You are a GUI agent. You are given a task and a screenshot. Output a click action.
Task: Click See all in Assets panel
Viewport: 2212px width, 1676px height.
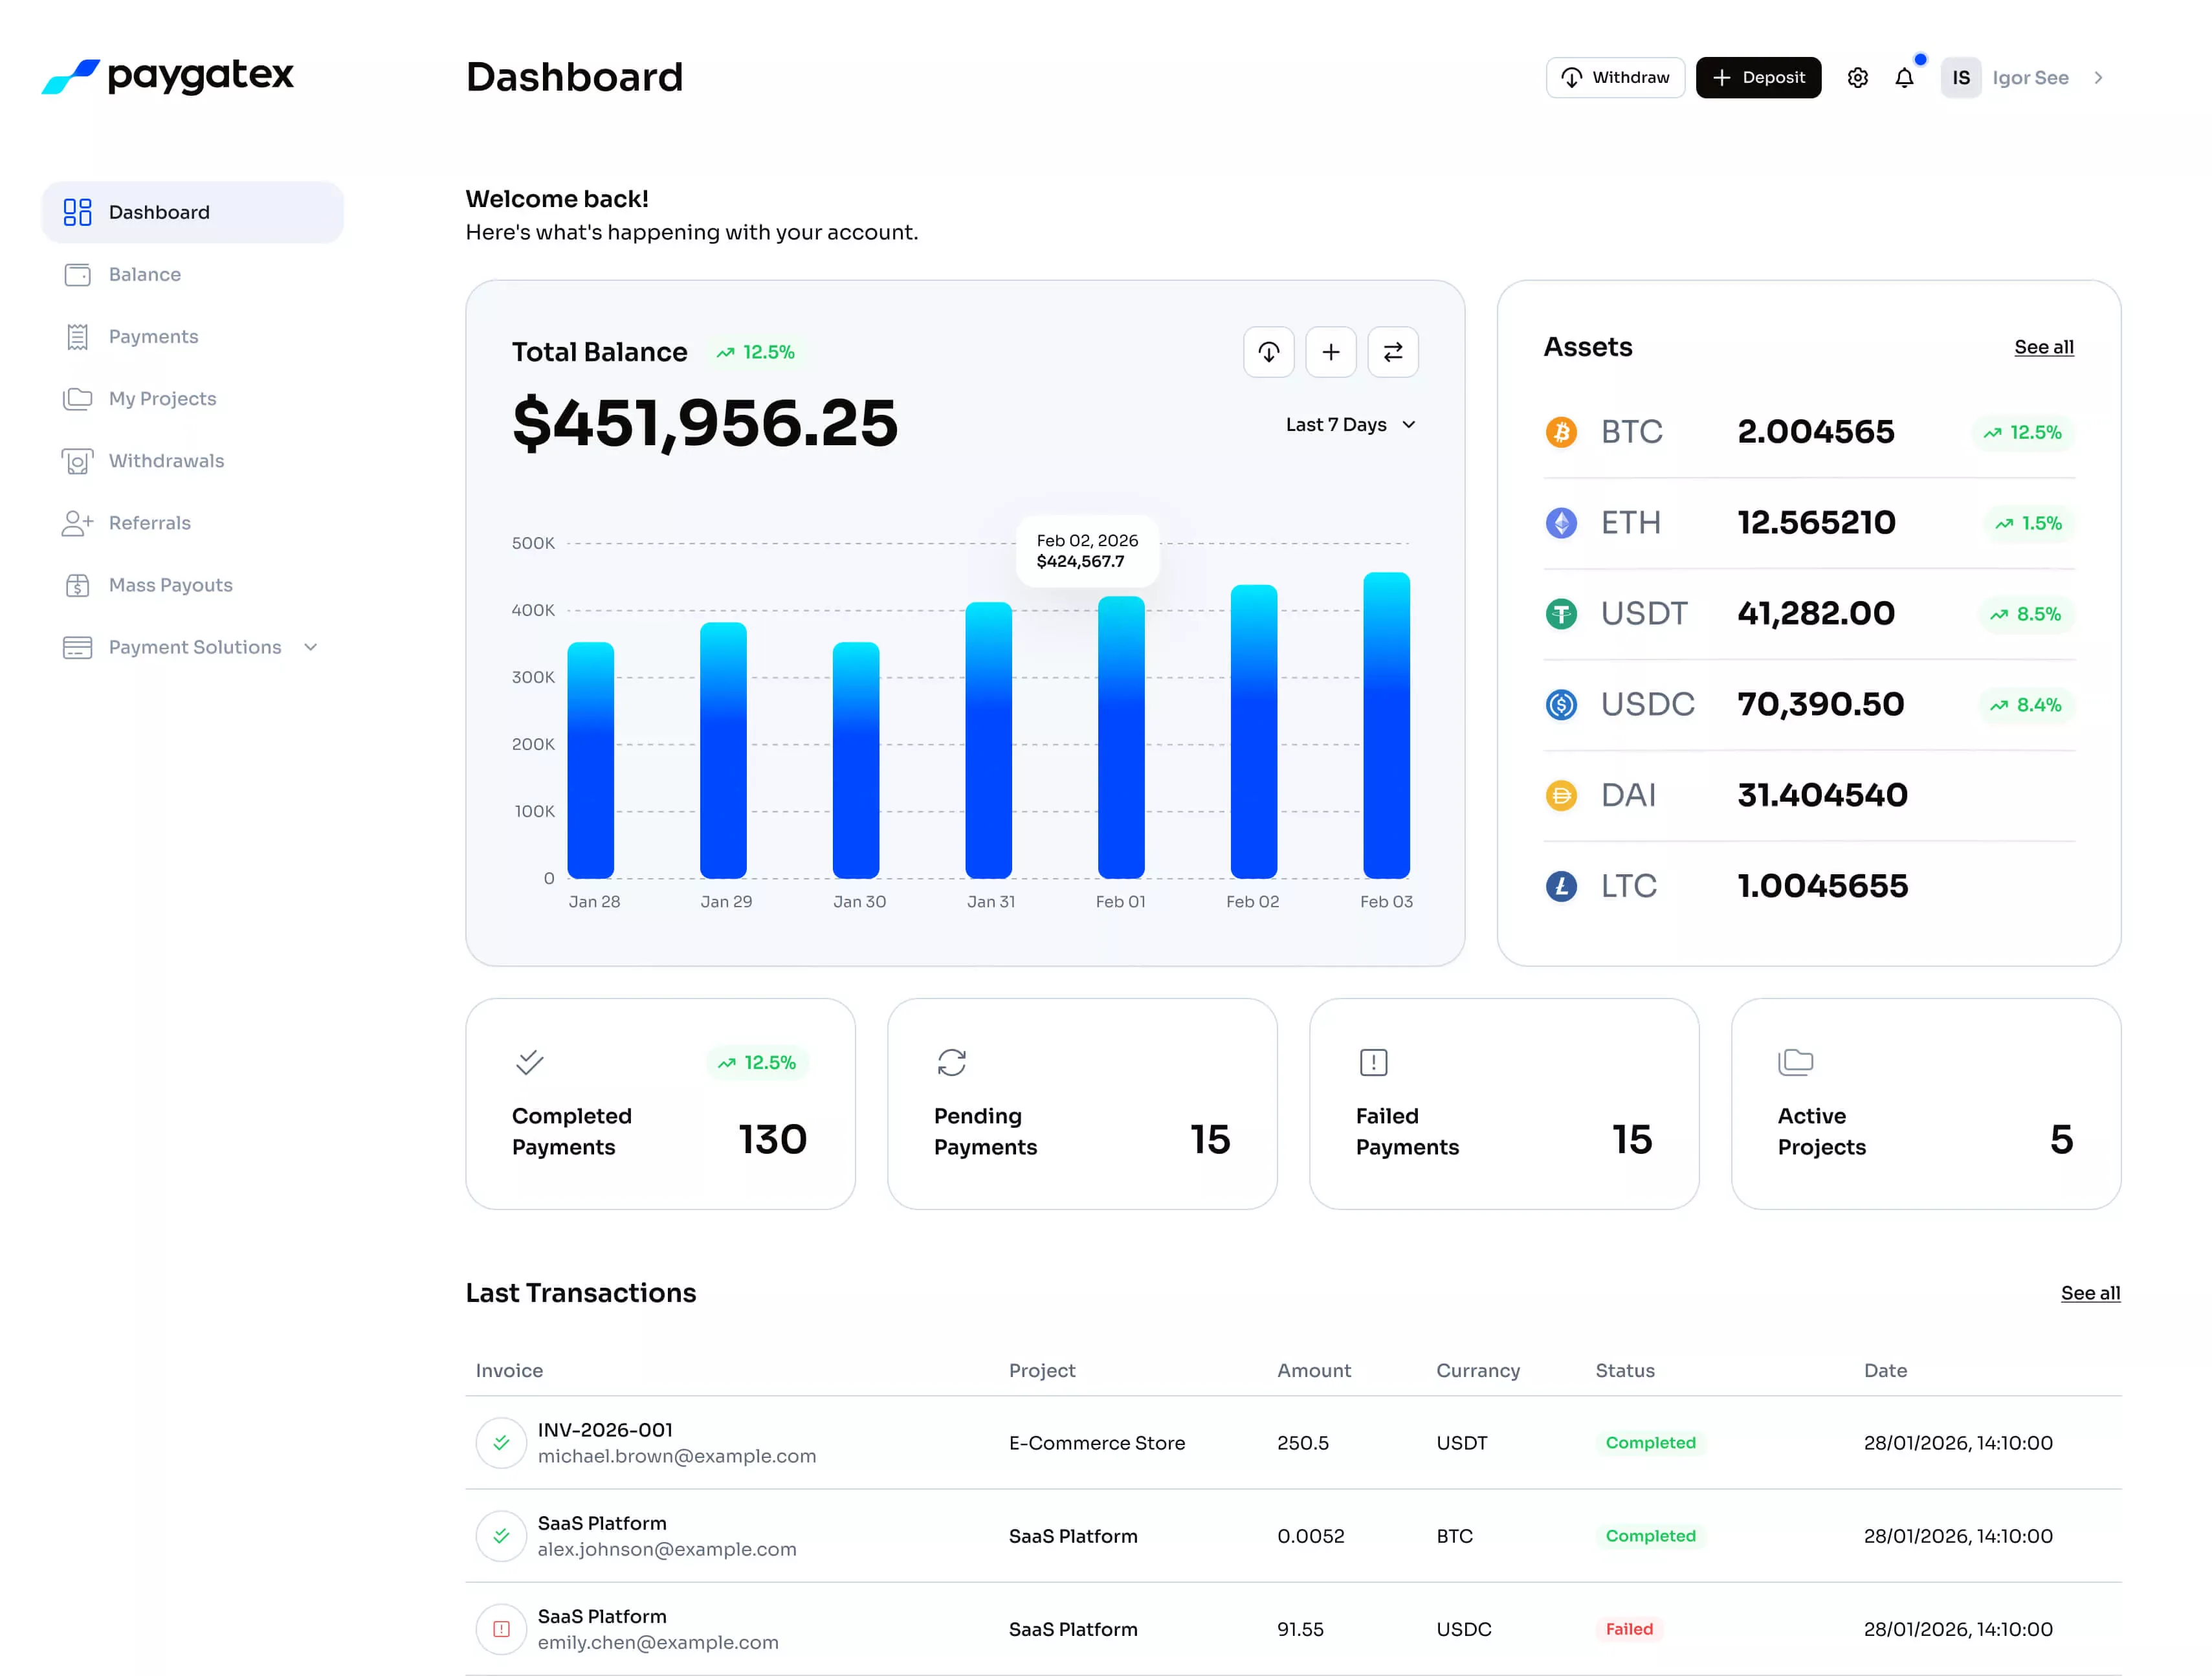(x=2043, y=347)
